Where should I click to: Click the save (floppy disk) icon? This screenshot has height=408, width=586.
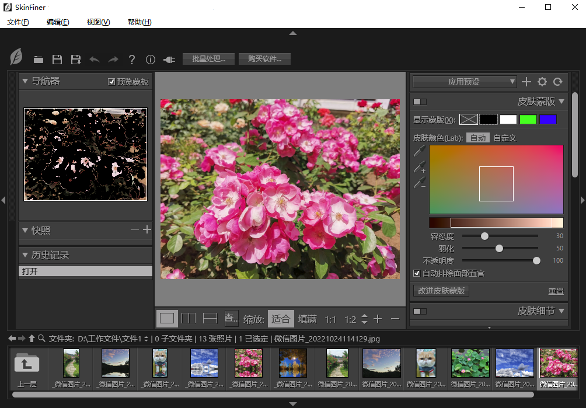pyautogui.click(x=57, y=60)
